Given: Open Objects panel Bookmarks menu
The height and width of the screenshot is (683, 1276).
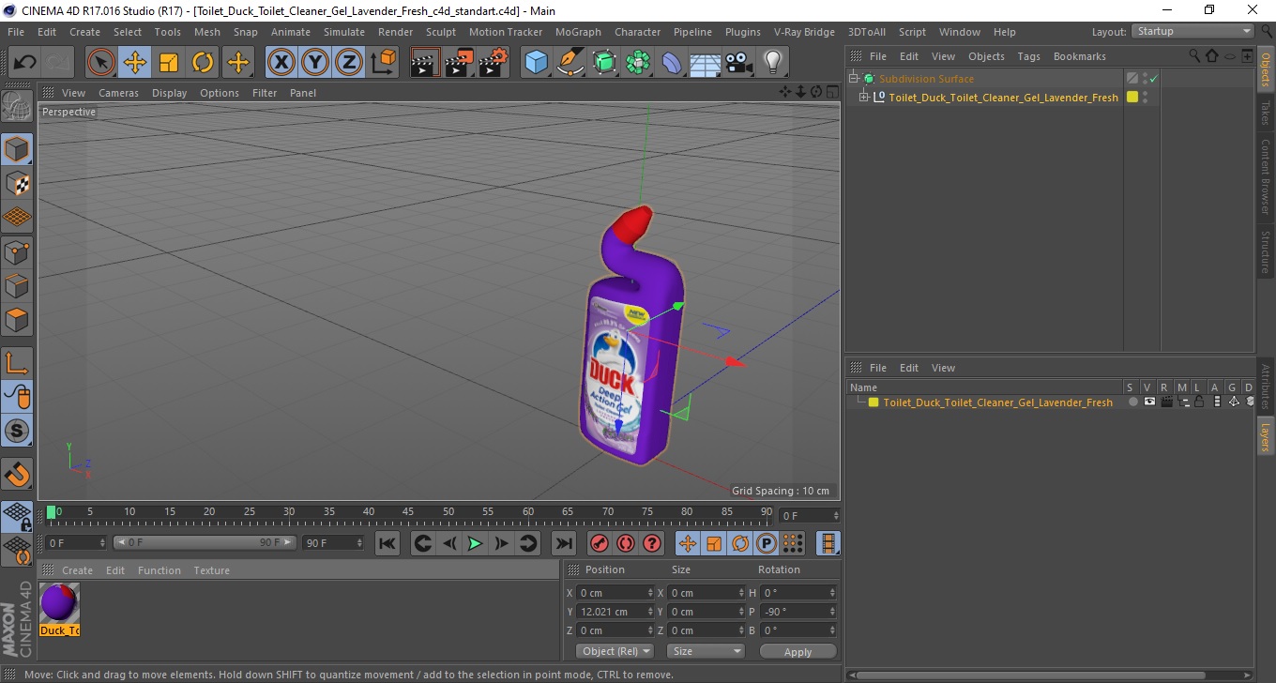Looking at the screenshot, I should tap(1079, 56).
